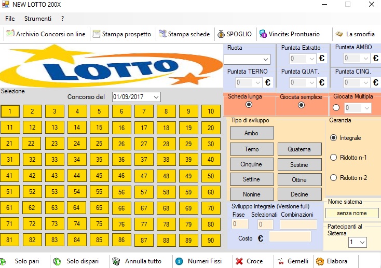
Task: Open the Vincite: Prontuario icon
Action: pyautogui.click(x=263, y=34)
